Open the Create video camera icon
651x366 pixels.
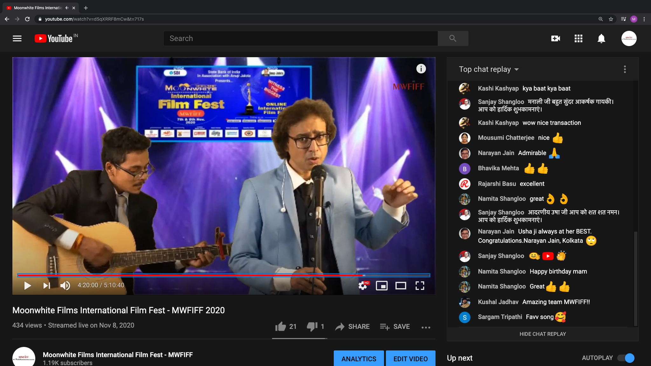pyautogui.click(x=555, y=38)
